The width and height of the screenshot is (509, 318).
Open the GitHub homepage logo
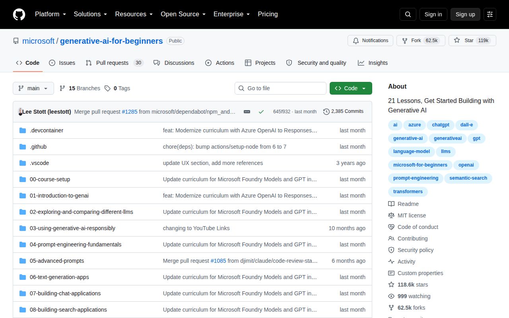pos(19,14)
